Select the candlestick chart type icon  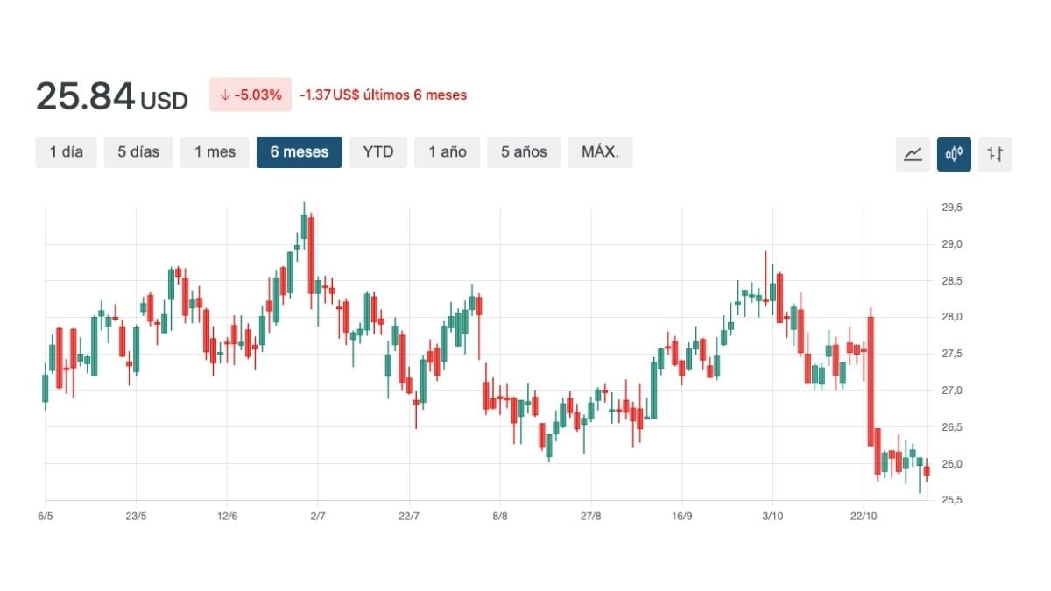tap(954, 154)
